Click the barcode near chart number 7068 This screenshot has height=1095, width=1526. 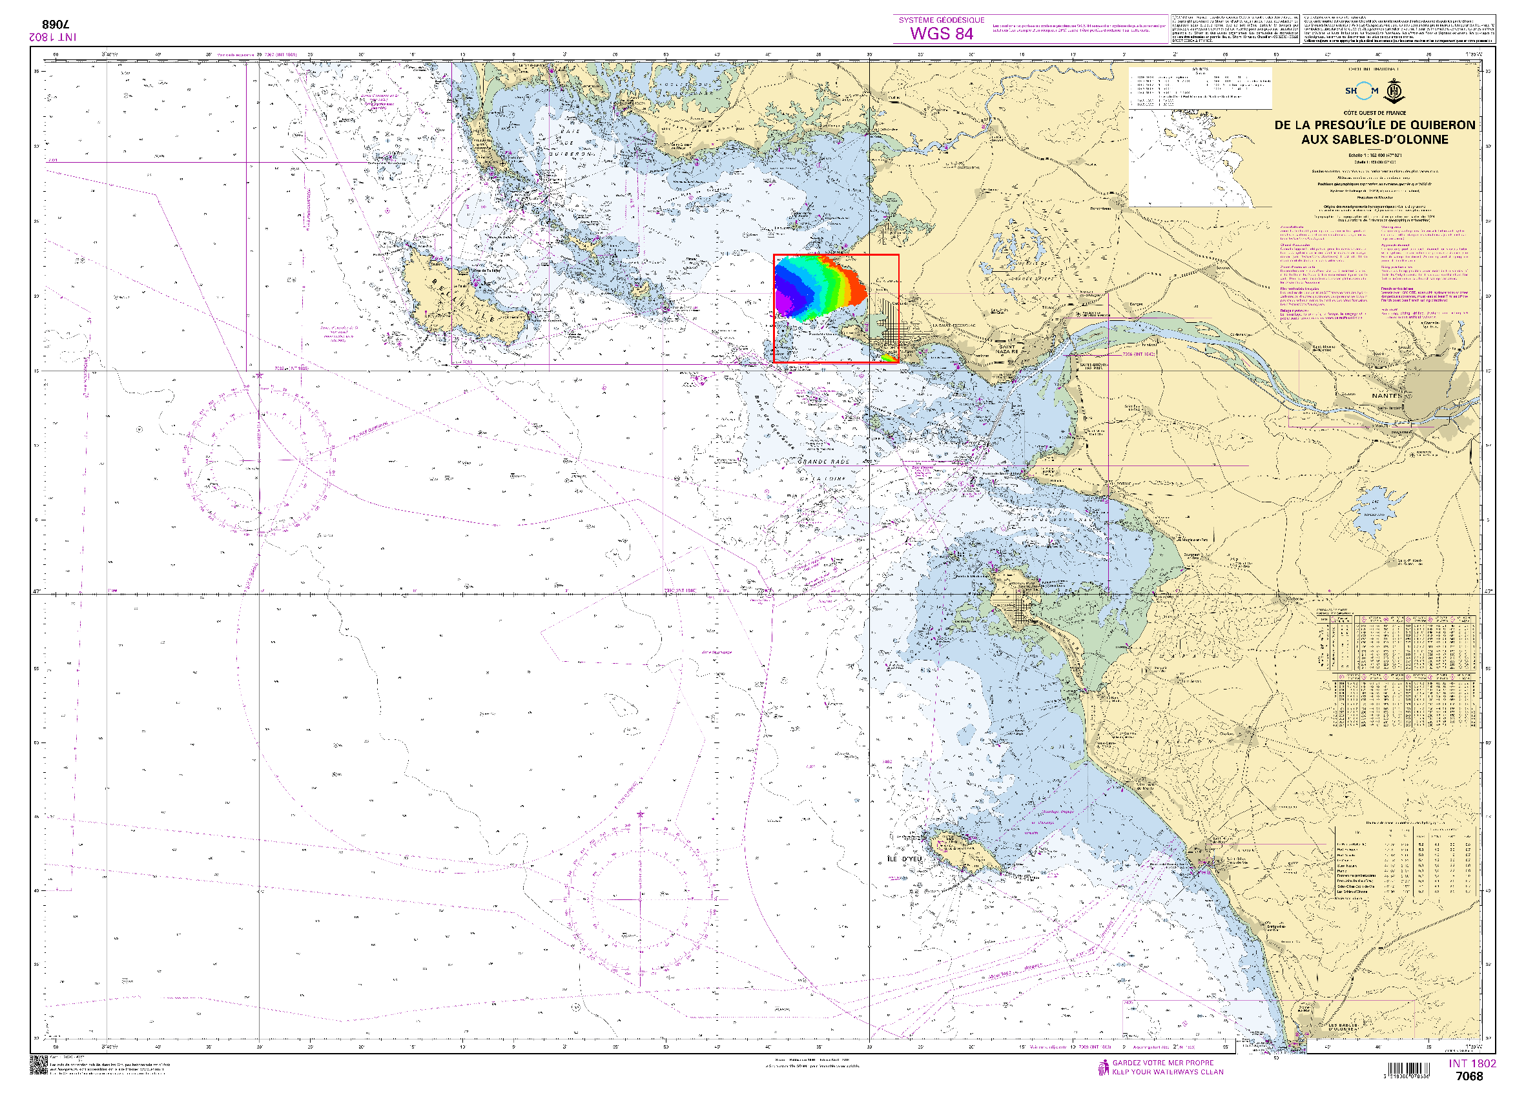(1410, 1070)
